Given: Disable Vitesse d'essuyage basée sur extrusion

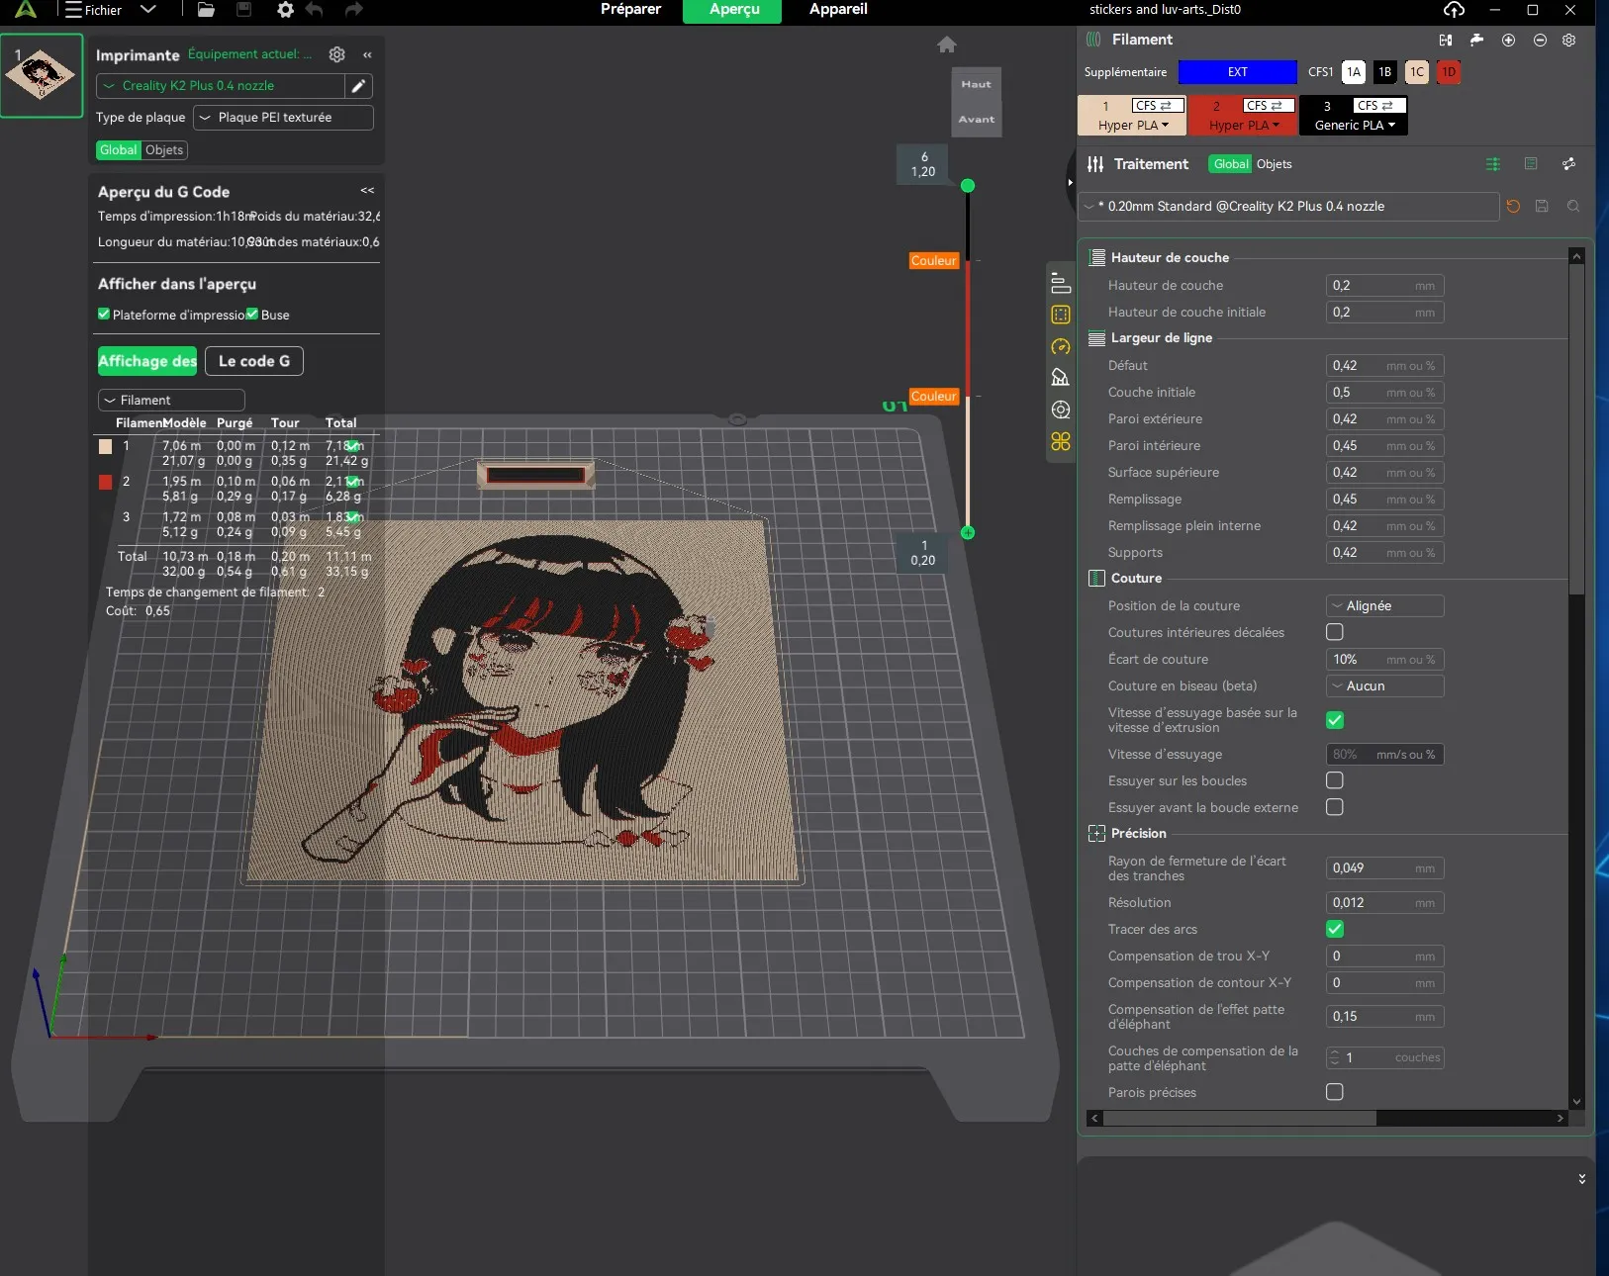Looking at the screenshot, I should [1335, 720].
